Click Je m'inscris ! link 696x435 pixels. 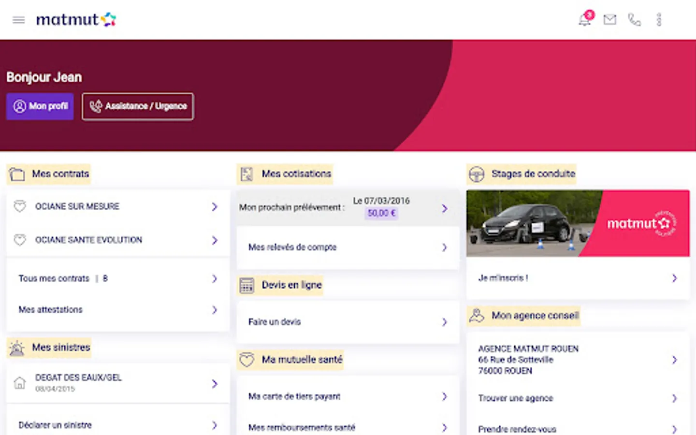[578, 278]
